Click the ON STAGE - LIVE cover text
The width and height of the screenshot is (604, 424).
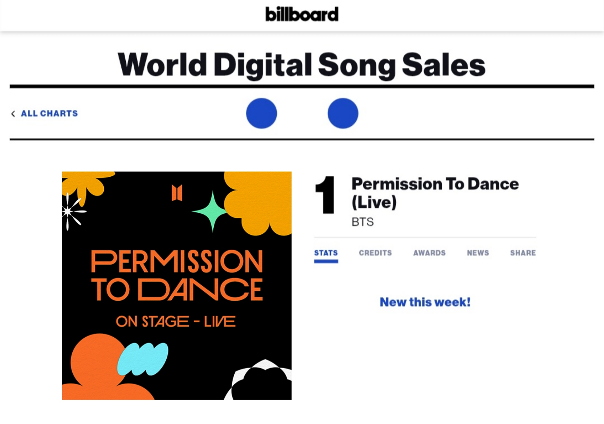coord(176,322)
